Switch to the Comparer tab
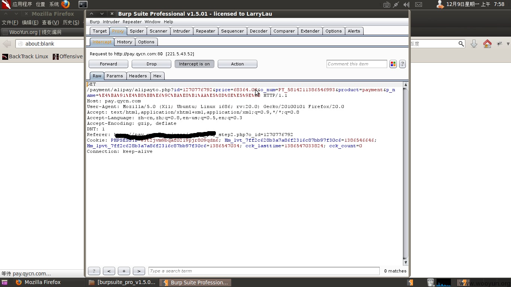Viewport: 511px width, 287px height. (x=284, y=31)
